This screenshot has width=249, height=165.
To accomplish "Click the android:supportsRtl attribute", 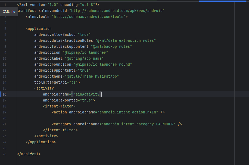I will pyautogui.click(x=55, y=70).
